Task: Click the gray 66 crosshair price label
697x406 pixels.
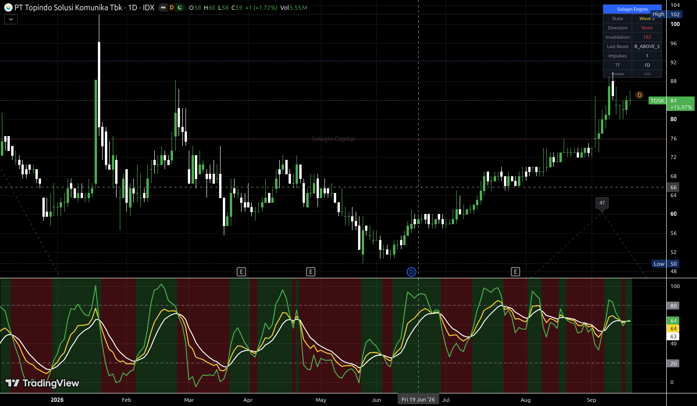Action: pos(673,187)
